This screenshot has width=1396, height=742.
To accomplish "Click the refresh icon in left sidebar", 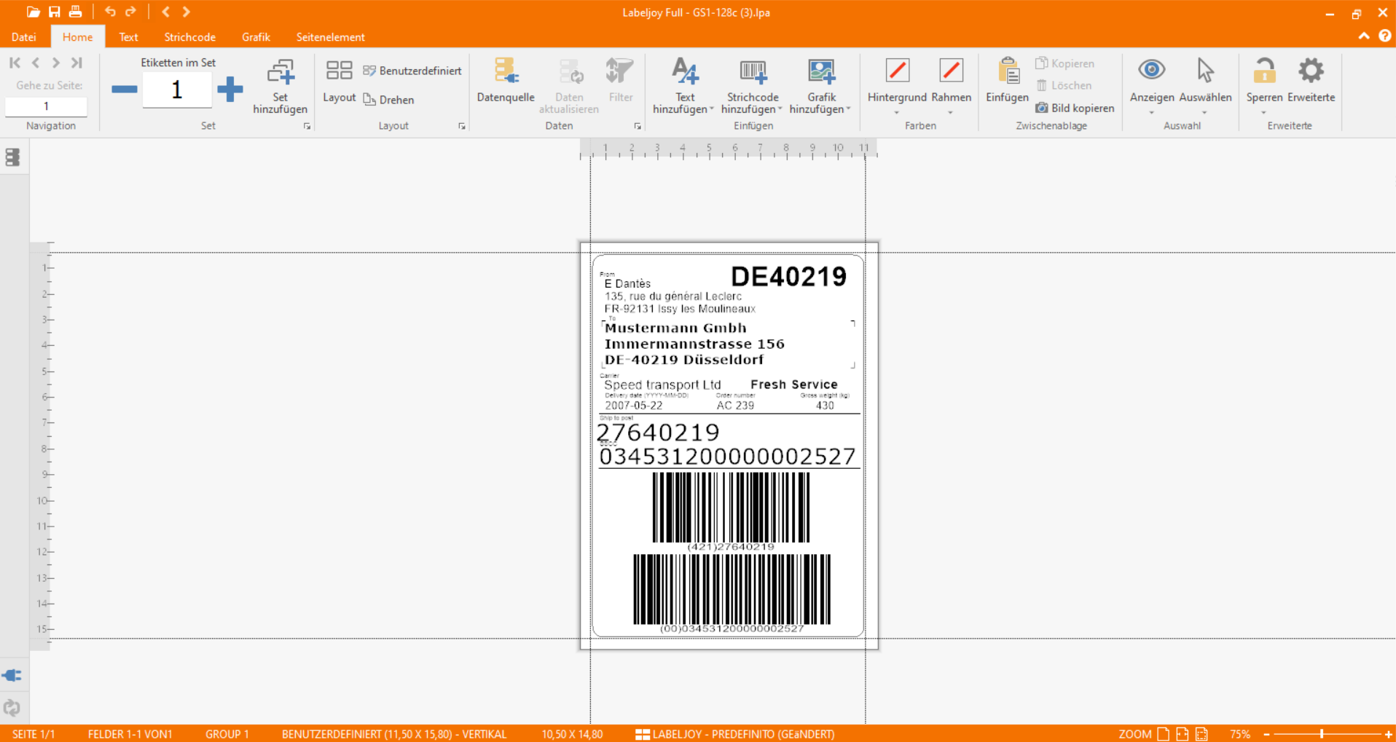I will point(12,707).
